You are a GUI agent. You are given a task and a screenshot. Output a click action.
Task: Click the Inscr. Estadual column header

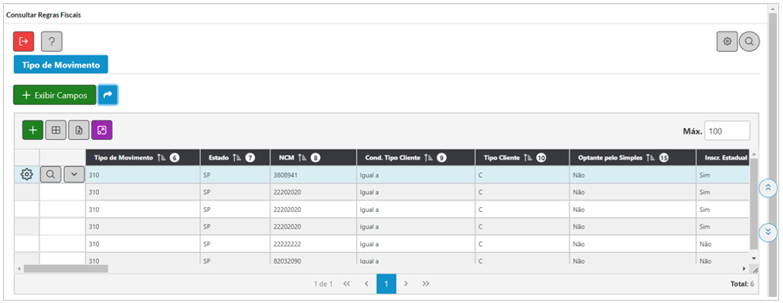(723, 157)
